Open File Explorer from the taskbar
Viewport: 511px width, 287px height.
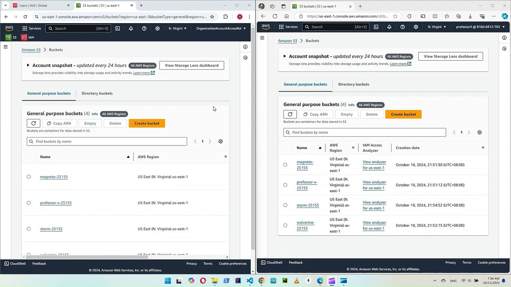pos(214,281)
